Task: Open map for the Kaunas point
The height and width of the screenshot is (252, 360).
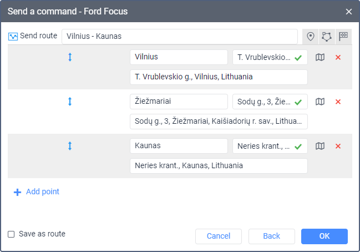Action: tap(320, 146)
